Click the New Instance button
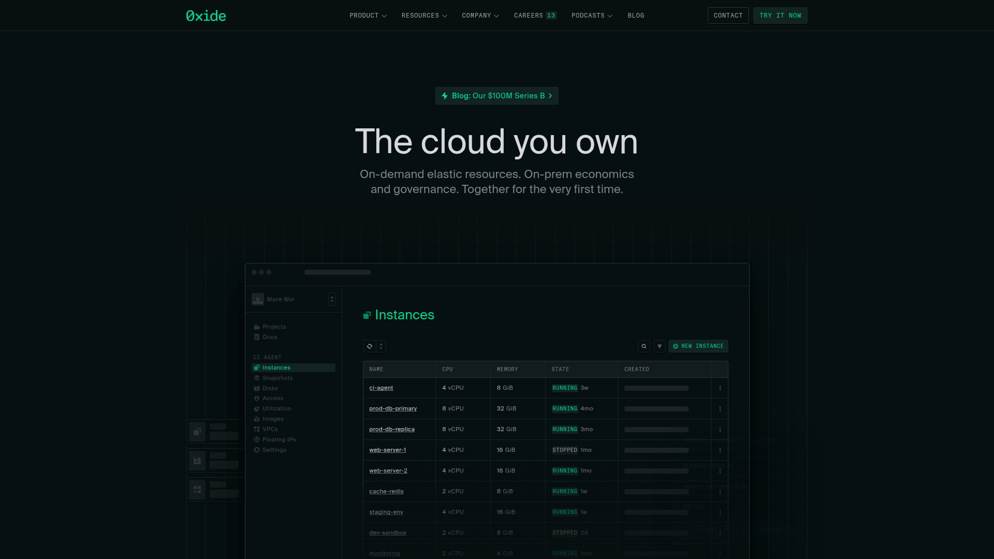Viewport: 994px width, 559px height. [698, 346]
